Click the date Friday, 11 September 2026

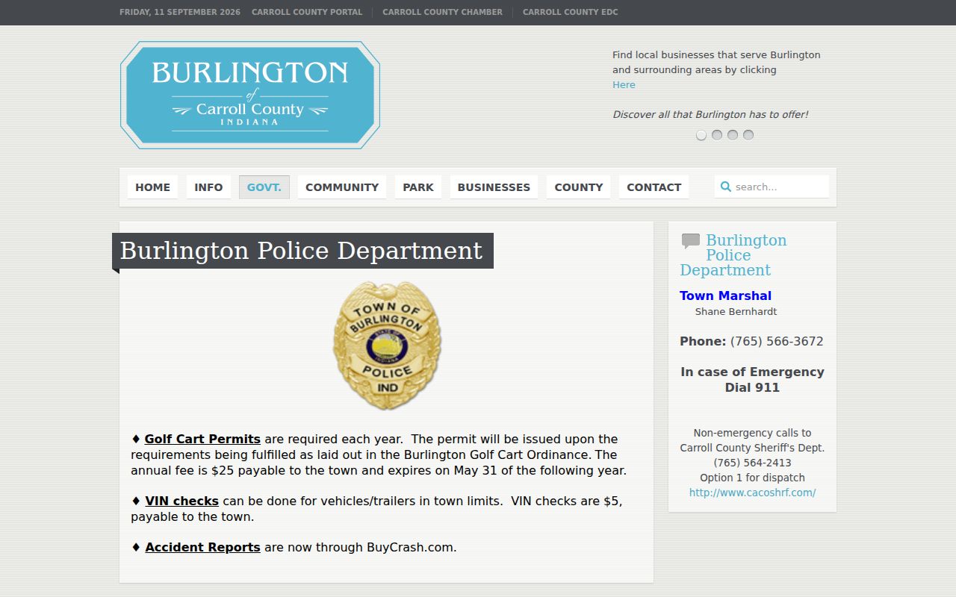(x=180, y=12)
